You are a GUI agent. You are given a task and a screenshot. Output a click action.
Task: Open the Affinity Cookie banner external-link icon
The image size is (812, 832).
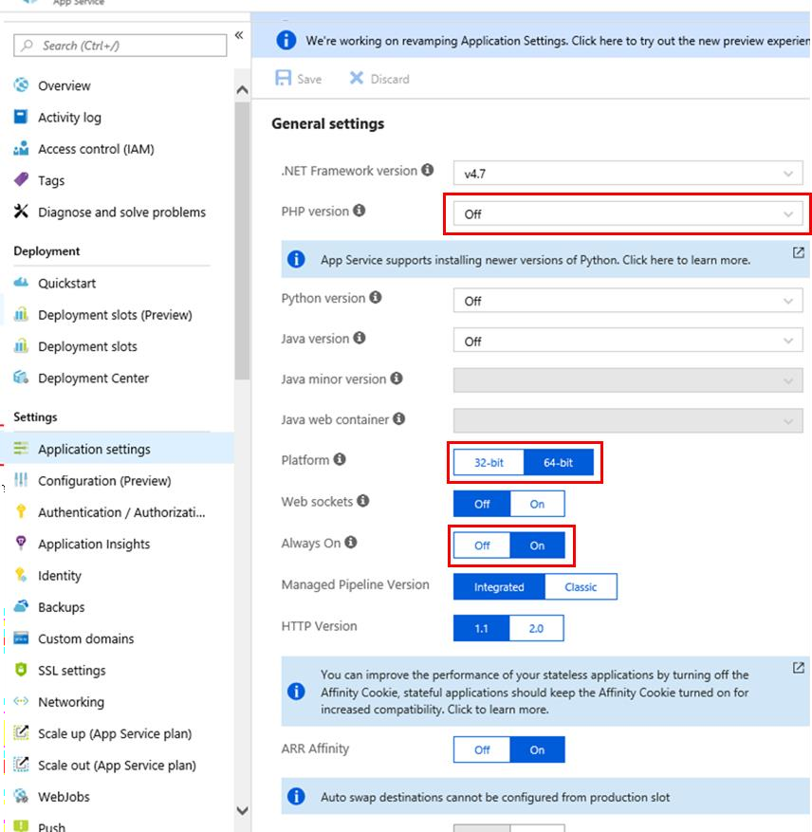point(798,668)
